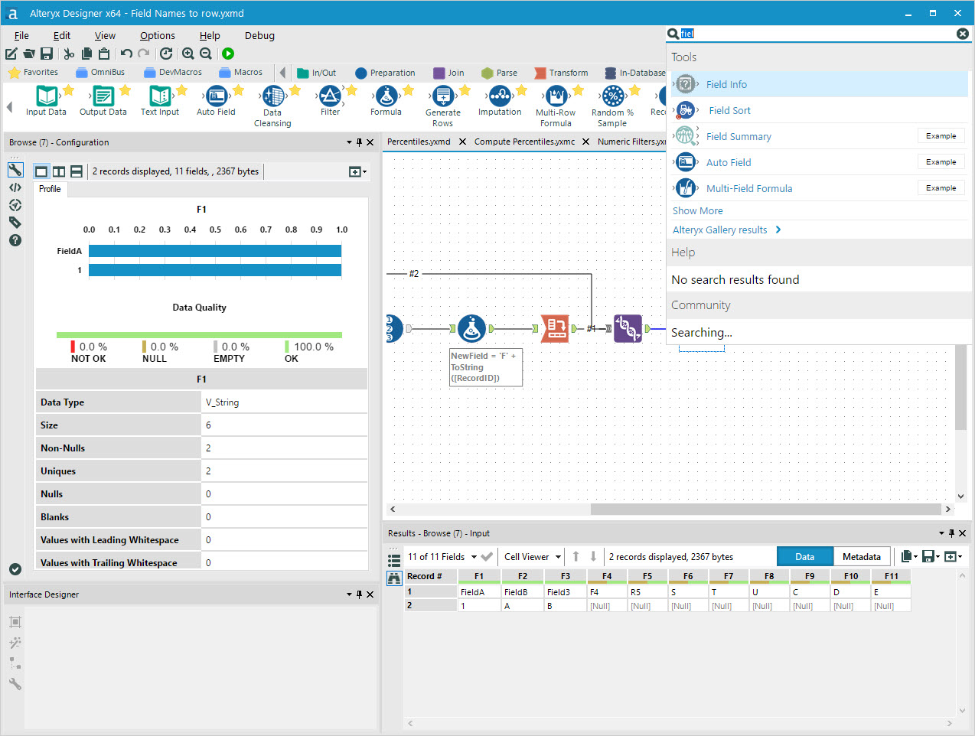This screenshot has height=736, width=975.
Task: Open annotation tag icon in Configuration sidebar
Action: point(15,223)
